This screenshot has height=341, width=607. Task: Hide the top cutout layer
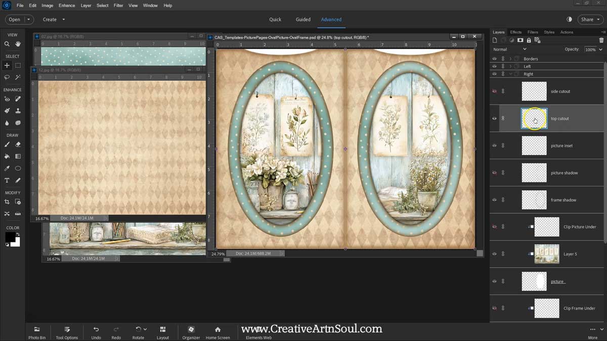[494, 119]
